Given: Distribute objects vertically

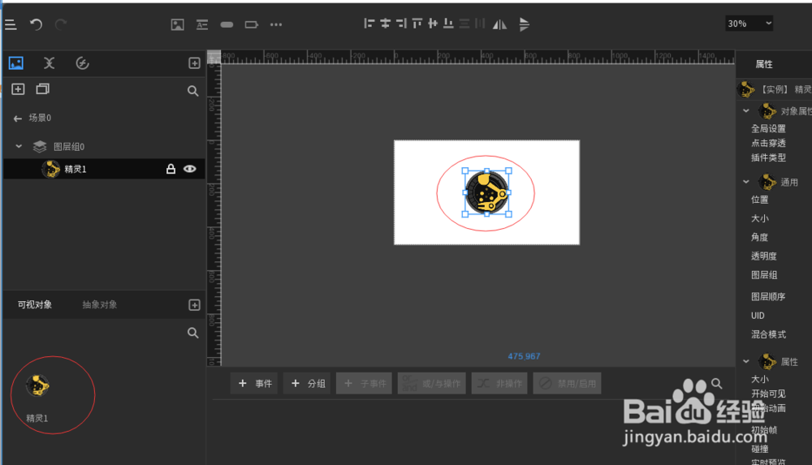Looking at the screenshot, I should pos(464,24).
